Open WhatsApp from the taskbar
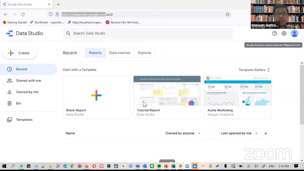This screenshot has height=171, width=304. [21, 166]
